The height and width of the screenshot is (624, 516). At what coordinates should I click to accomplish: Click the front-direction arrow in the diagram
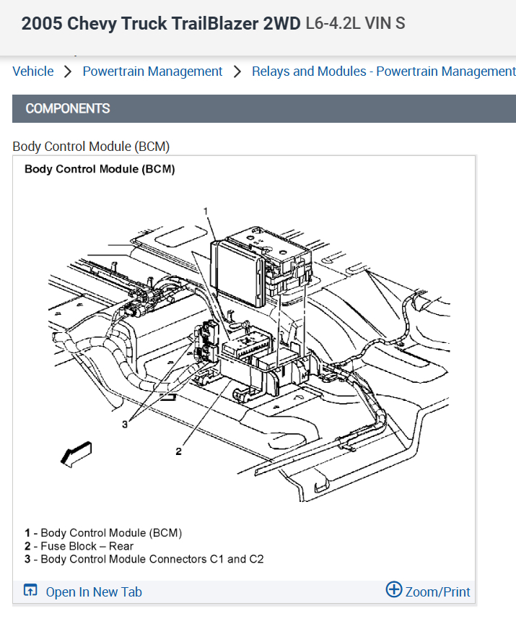pyautogui.click(x=76, y=454)
